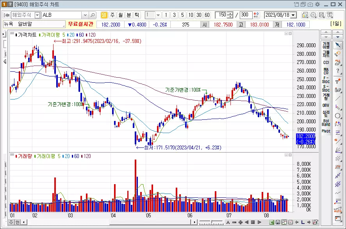Click the chart indicator setup icon
The image size is (346, 229).
305,15
